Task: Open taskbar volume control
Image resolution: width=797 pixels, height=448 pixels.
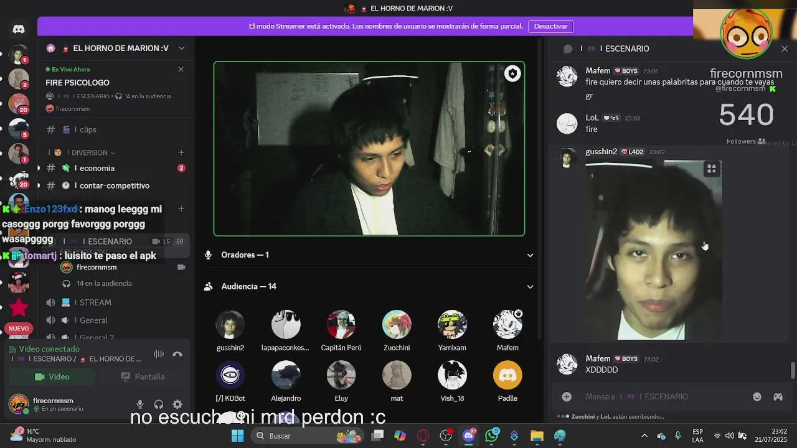Action: coord(729,436)
